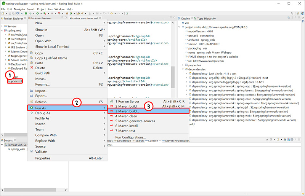Open the Navigate menu
Image resolution: width=305 pixels, height=196 pixels.
click(x=19, y=9)
